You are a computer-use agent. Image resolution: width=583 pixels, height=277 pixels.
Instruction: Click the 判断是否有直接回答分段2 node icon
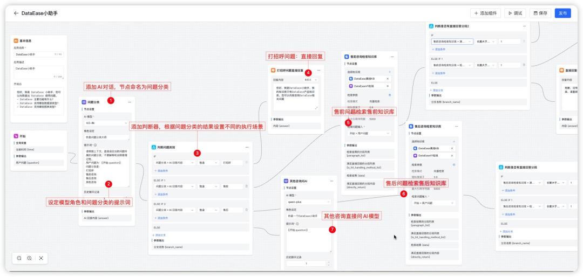click(x=431, y=26)
